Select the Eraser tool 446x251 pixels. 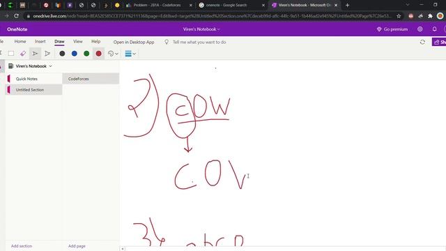tap(23, 54)
